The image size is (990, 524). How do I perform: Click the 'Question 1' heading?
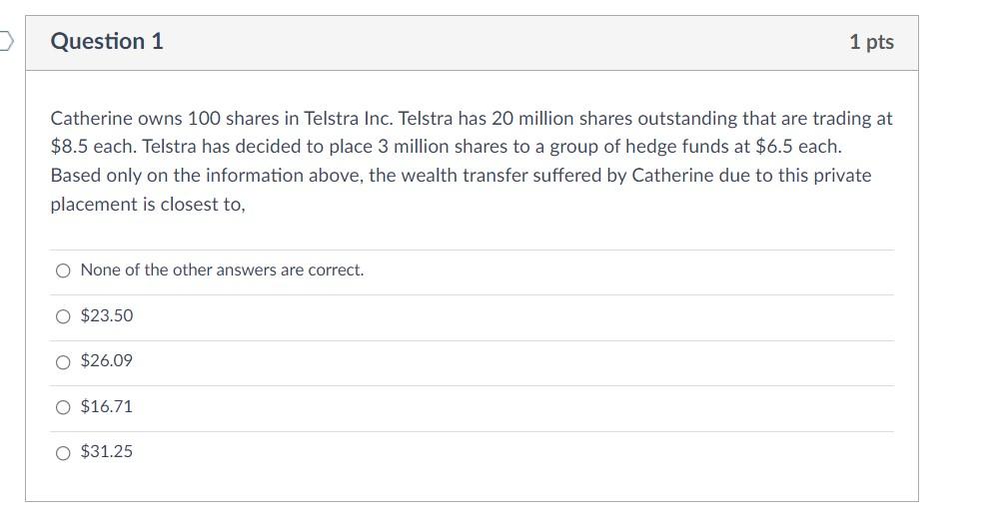(107, 42)
